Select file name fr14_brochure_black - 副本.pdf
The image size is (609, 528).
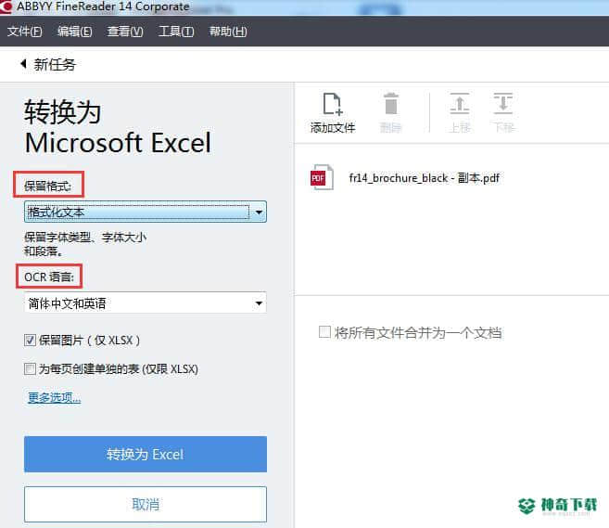pyautogui.click(x=425, y=178)
